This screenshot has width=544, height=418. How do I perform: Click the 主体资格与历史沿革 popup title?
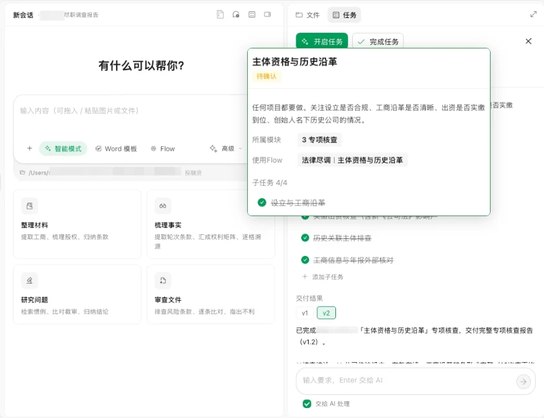coord(294,61)
